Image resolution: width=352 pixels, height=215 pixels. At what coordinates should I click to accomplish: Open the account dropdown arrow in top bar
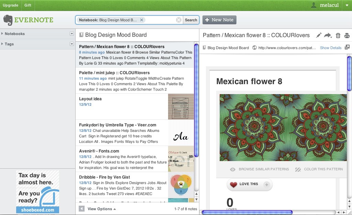[346, 5]
